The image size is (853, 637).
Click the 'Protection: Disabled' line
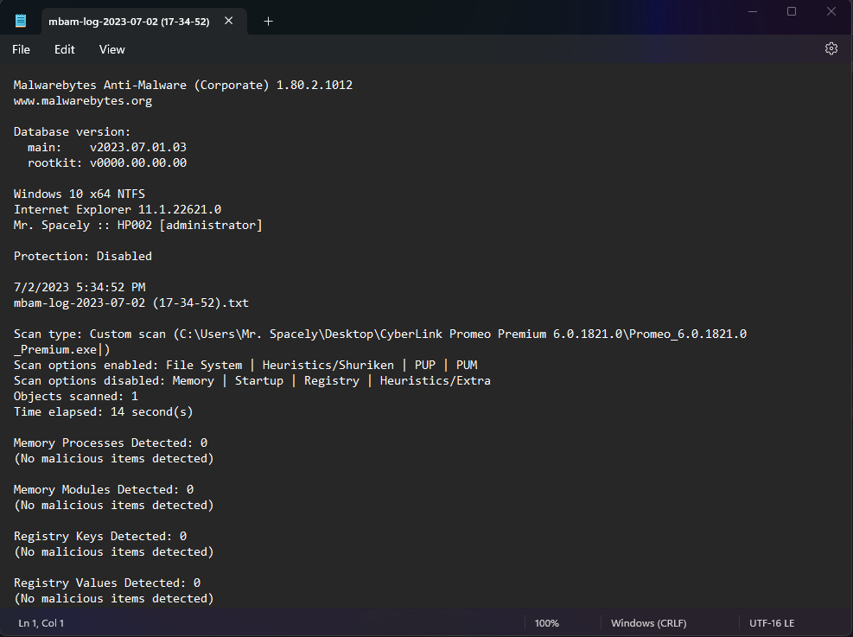tap(83, 256)
